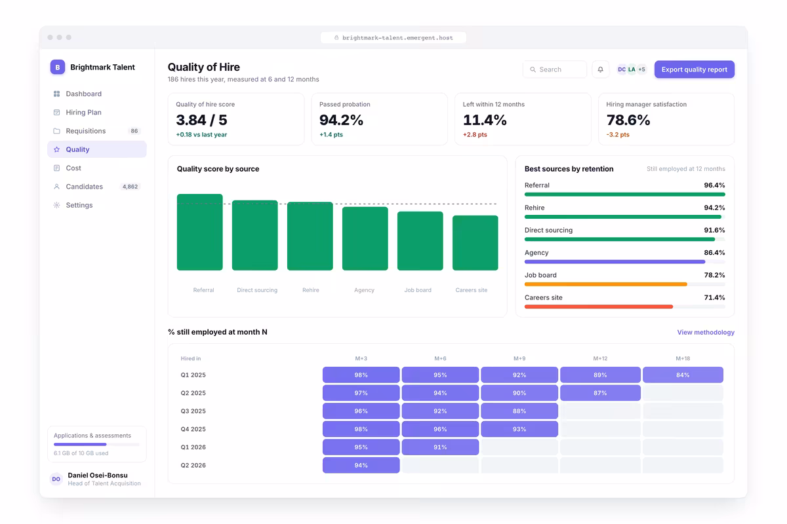Click the DO profile avatar
The width and height of the screenshot is (787, 524).
(56, 479)
